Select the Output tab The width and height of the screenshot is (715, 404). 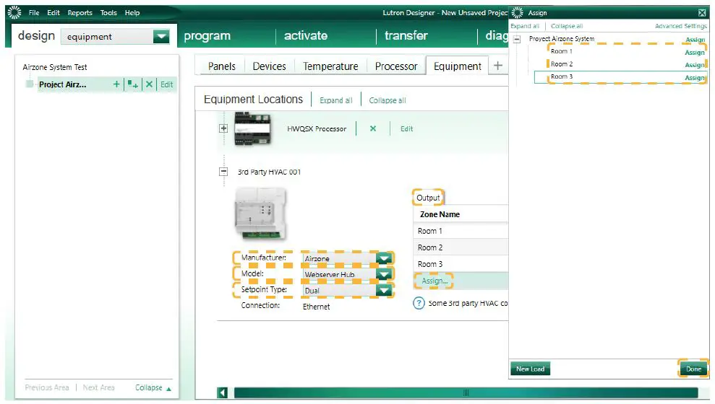428,198
